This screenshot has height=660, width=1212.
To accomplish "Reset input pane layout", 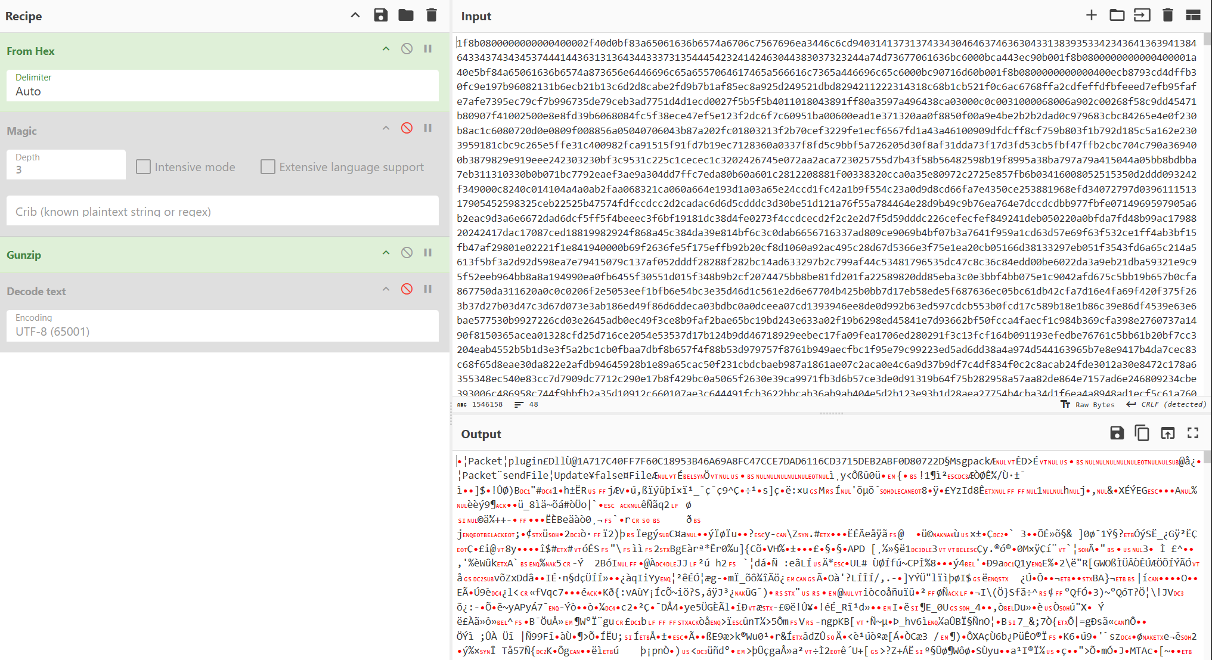I will point(1193,16).
